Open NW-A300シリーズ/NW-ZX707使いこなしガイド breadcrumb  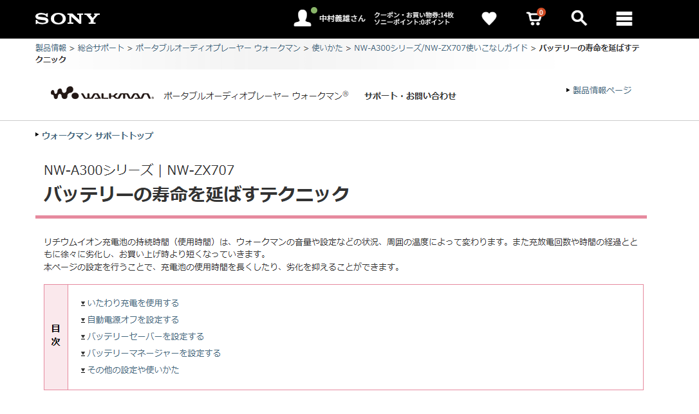[441, 48]
